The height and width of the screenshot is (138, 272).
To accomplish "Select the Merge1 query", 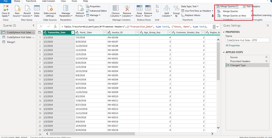I will (11, 42).
